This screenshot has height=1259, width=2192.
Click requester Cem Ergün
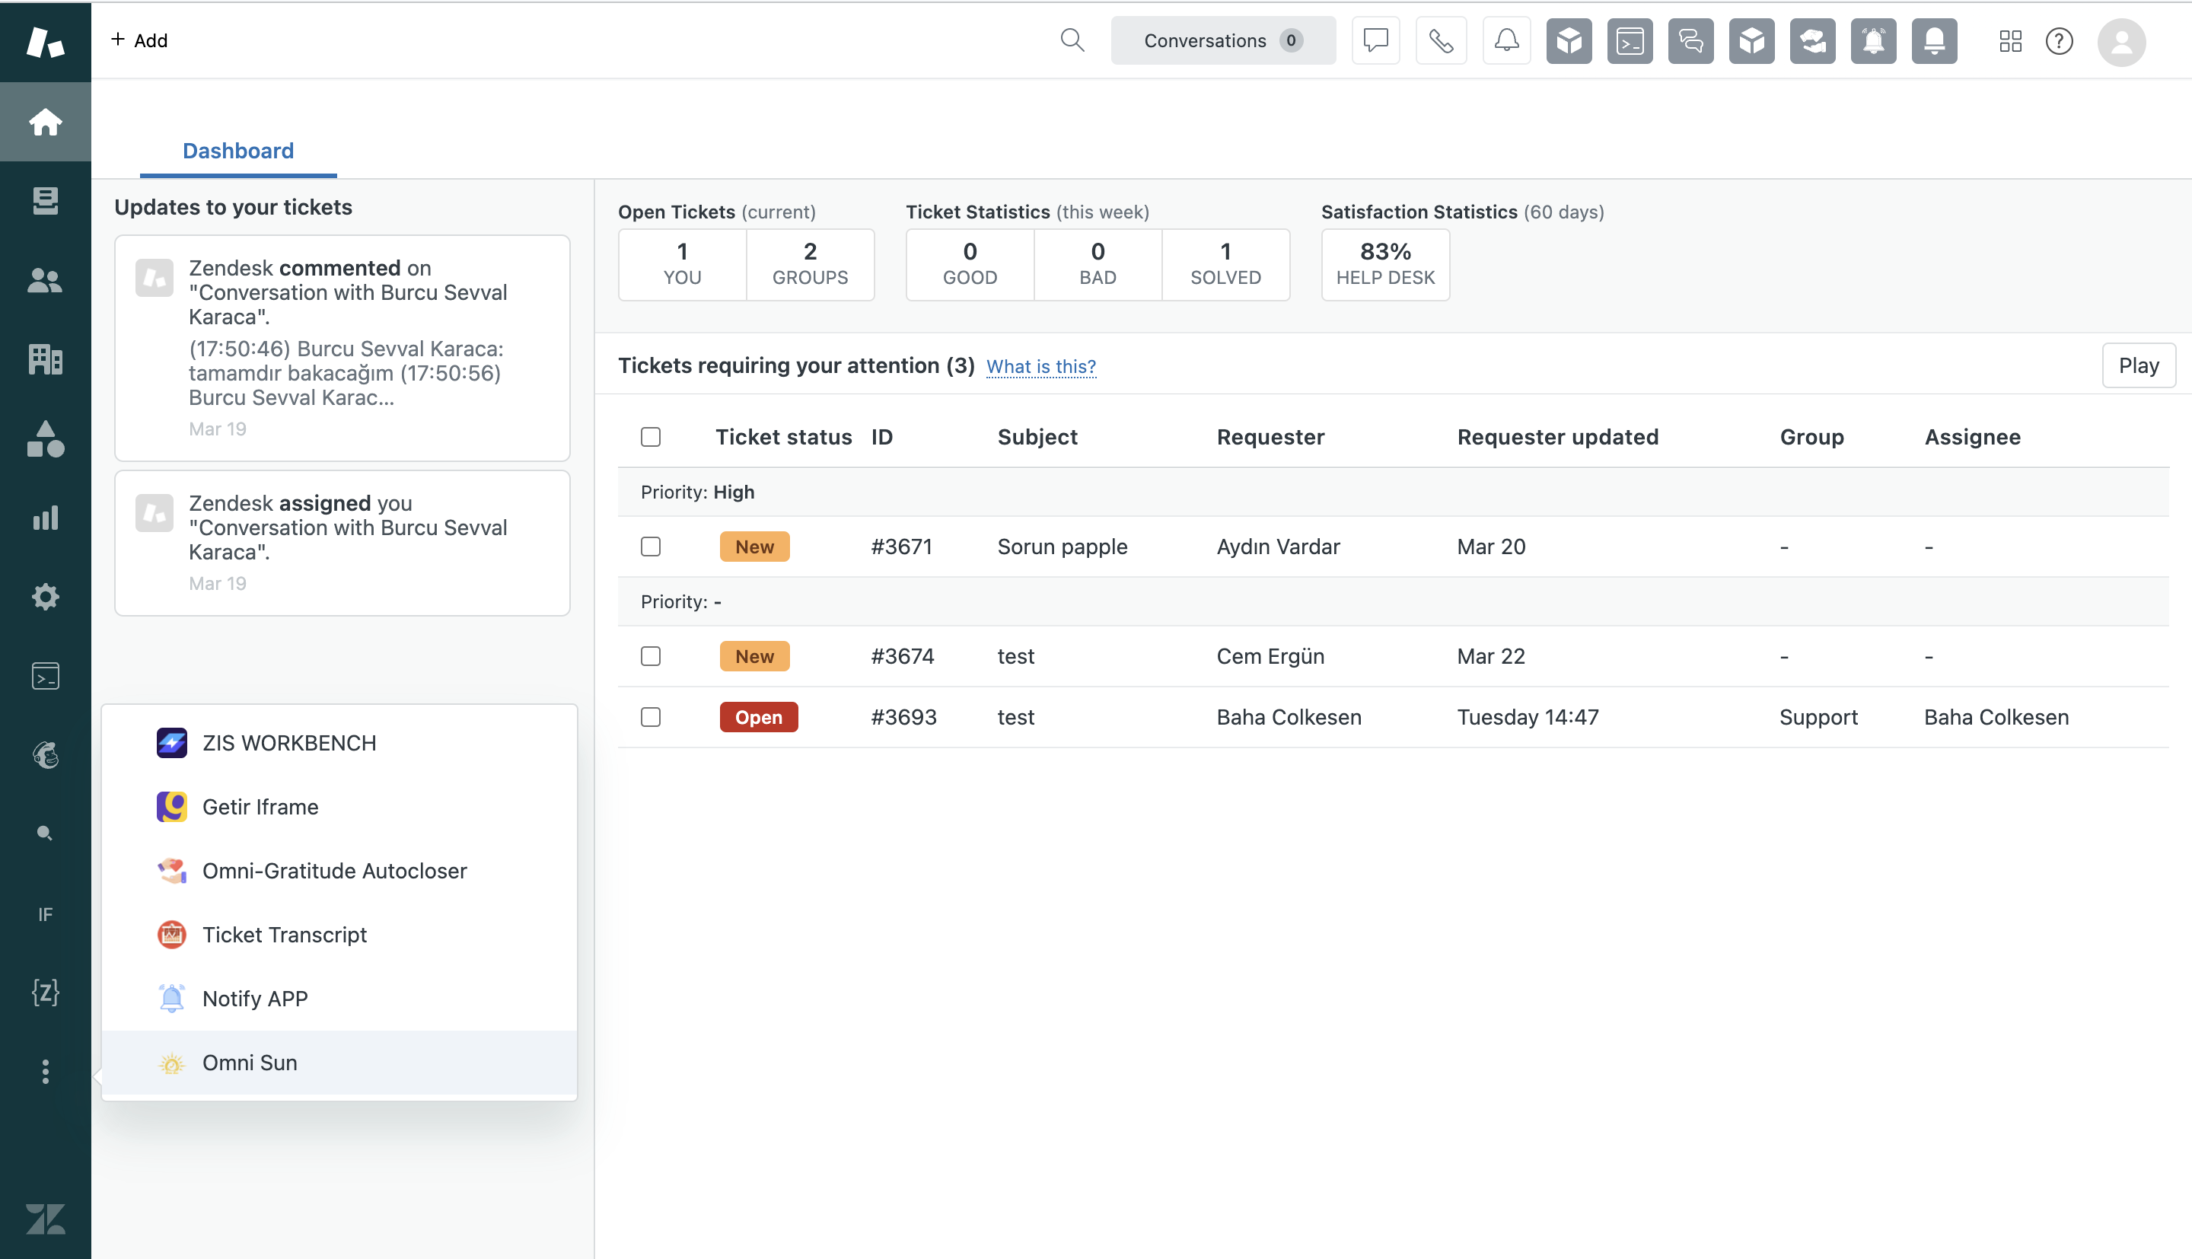[x=1270, y=656]
